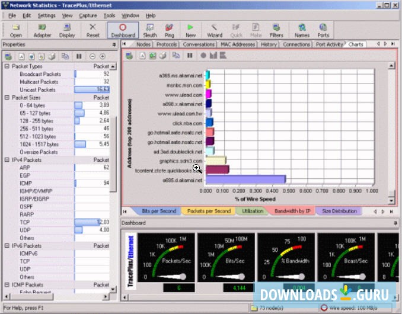
Task: Select the TCP row under IPv4 Packets
Action: point(57,222)
